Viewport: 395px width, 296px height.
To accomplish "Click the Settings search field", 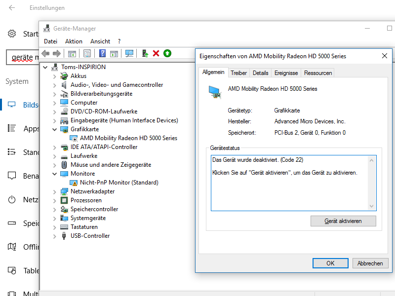I will tap(23, 57).
